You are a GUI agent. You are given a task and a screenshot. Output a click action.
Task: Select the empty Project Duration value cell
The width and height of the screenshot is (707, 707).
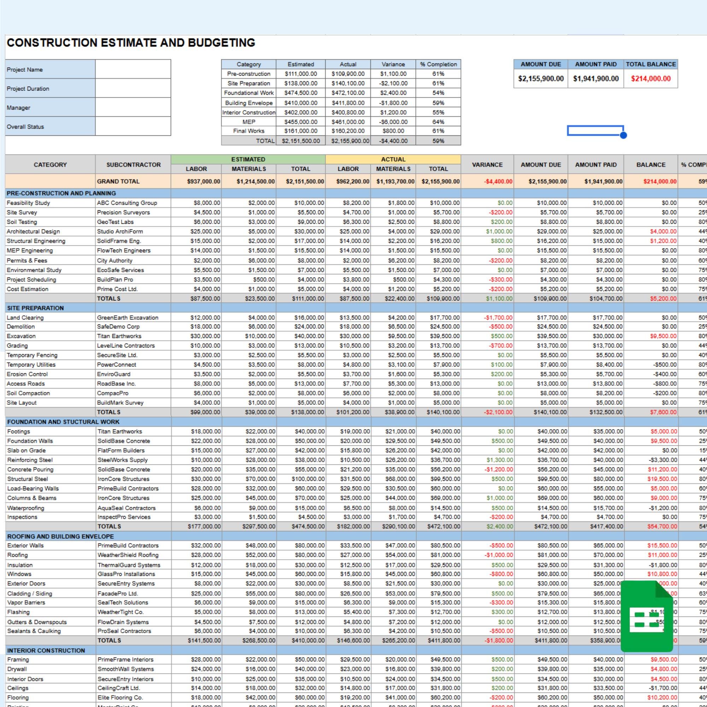133,88
